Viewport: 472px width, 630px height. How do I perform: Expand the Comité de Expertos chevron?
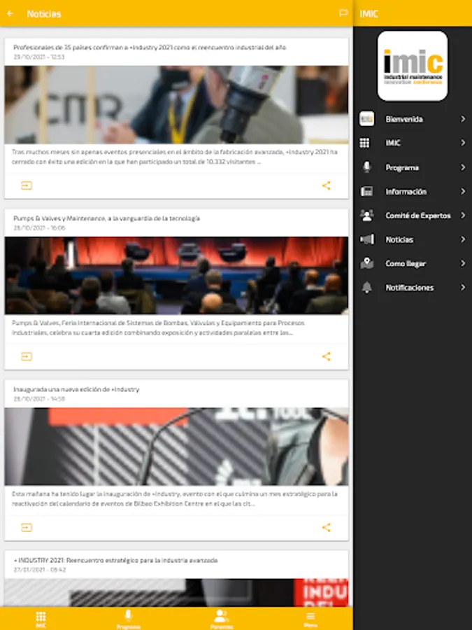pyautogui.click(x=463, y=216)
